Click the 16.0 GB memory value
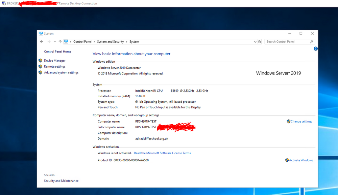 pyautogui.click(x=140, y=96)
